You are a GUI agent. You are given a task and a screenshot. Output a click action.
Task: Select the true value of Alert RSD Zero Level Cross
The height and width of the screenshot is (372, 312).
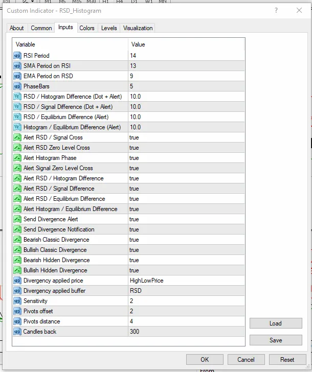tap(134, 148)
